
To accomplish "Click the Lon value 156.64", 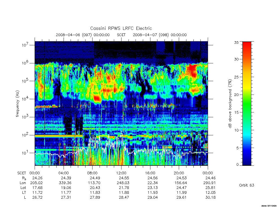I will [x=180, y=183].
